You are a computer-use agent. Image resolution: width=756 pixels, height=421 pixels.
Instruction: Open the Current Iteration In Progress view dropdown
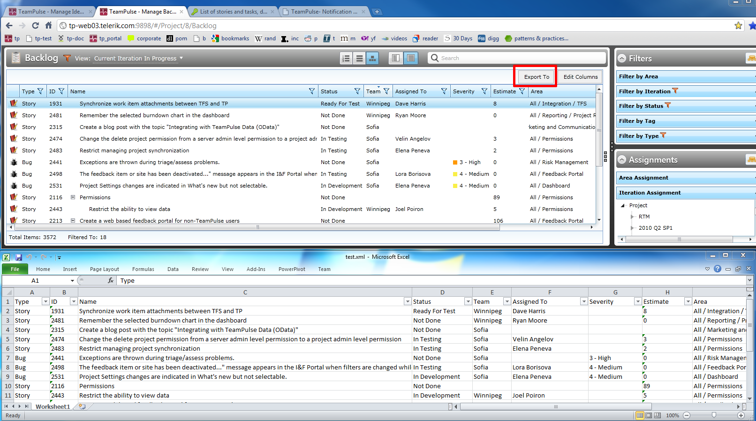[138, 58]
